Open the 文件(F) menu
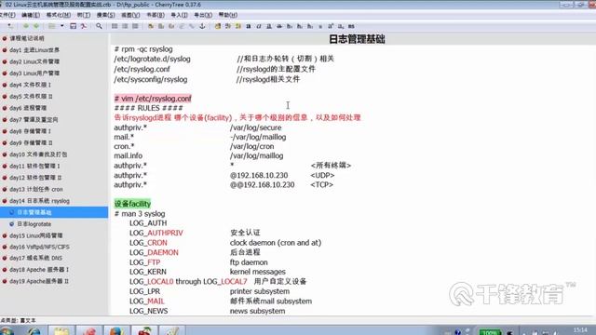 [x=7, y=15]
